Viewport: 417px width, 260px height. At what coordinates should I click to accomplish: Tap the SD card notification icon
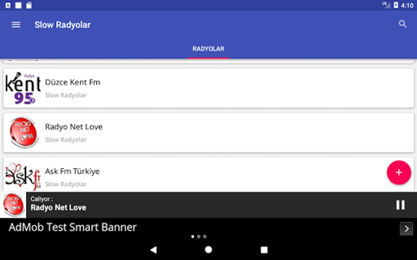[29, 5]
